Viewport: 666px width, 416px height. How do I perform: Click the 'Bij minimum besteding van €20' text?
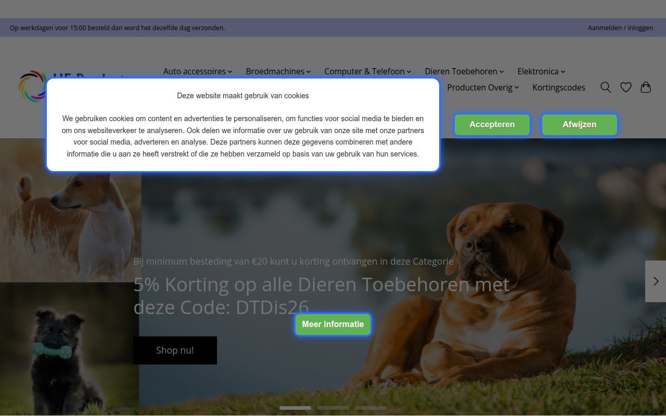[293, 261]
